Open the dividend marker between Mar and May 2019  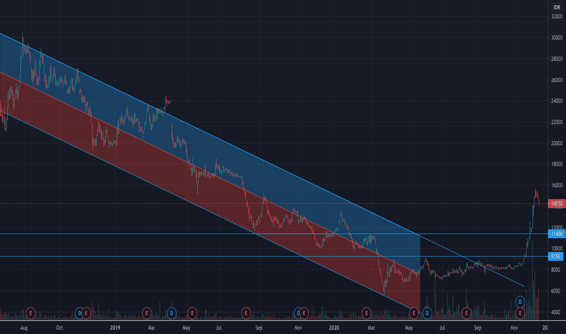pos(171,313)
